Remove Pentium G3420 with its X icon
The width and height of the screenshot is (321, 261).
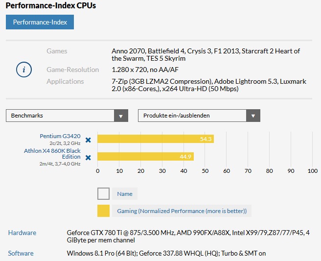pyautogui.click(x=88, y=140)
